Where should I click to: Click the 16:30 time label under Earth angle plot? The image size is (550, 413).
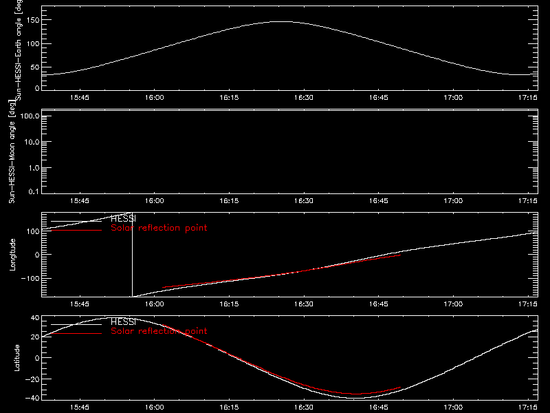[304, 98]
